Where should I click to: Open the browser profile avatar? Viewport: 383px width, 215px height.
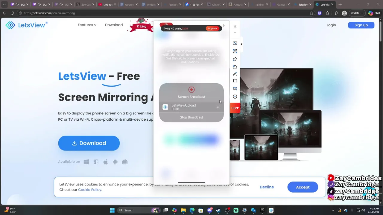pos(344,13)
